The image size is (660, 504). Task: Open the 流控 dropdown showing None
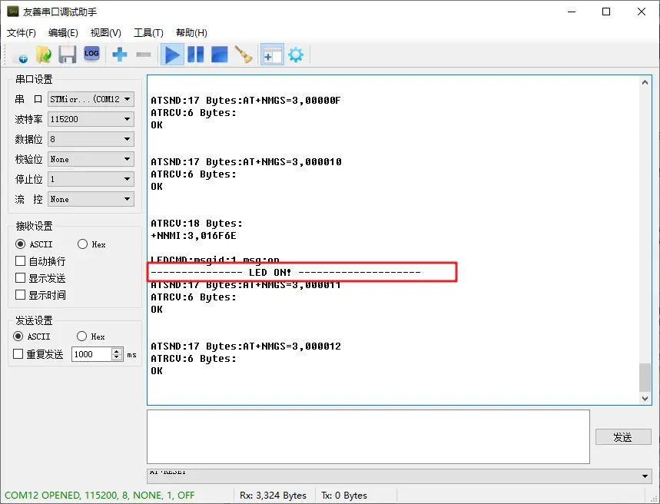[x=91, y=199]
